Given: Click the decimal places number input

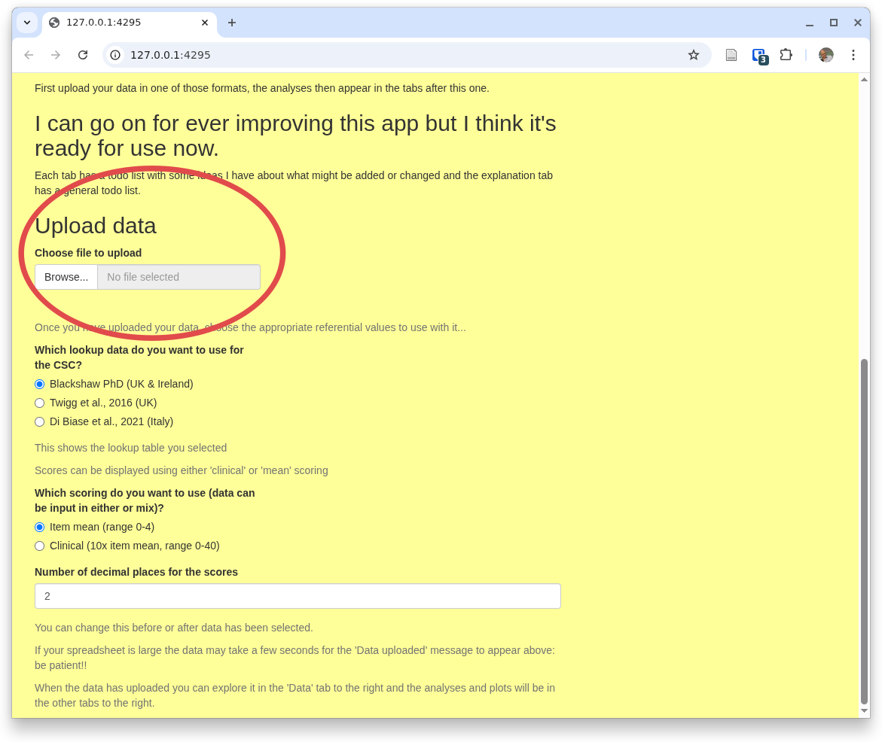Looking at the screenshot, I should coord(298,596).
